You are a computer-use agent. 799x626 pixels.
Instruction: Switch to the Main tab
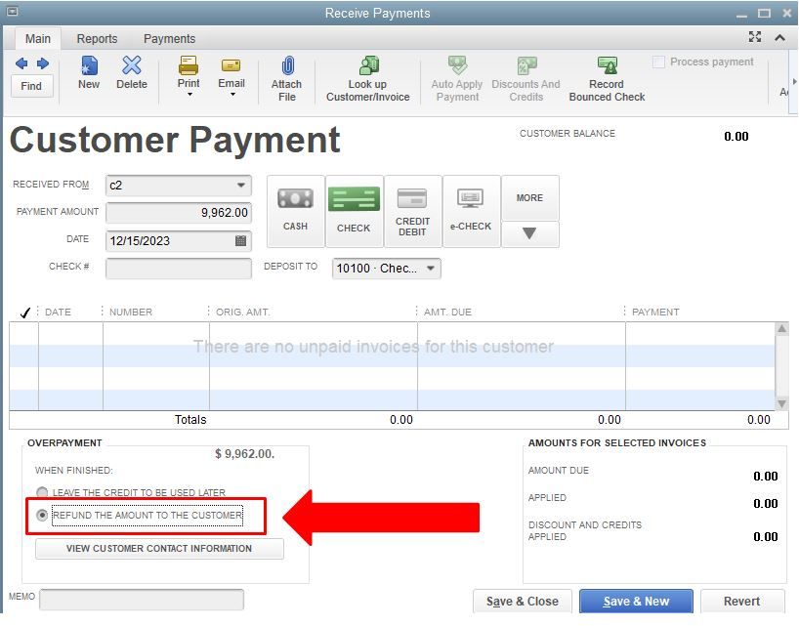pos(38,39)
